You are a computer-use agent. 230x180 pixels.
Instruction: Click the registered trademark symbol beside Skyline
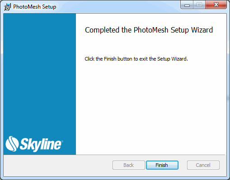click(62, 141)
